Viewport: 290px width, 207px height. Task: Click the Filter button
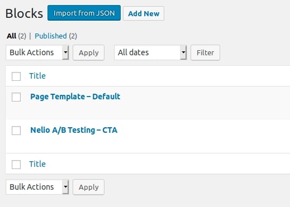pyautogui.click(x=205, y=52)
